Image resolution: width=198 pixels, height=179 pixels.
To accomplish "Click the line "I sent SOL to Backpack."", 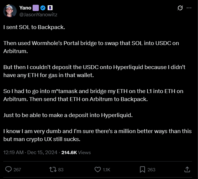I will pyautogui.click(x=34, y=27).
